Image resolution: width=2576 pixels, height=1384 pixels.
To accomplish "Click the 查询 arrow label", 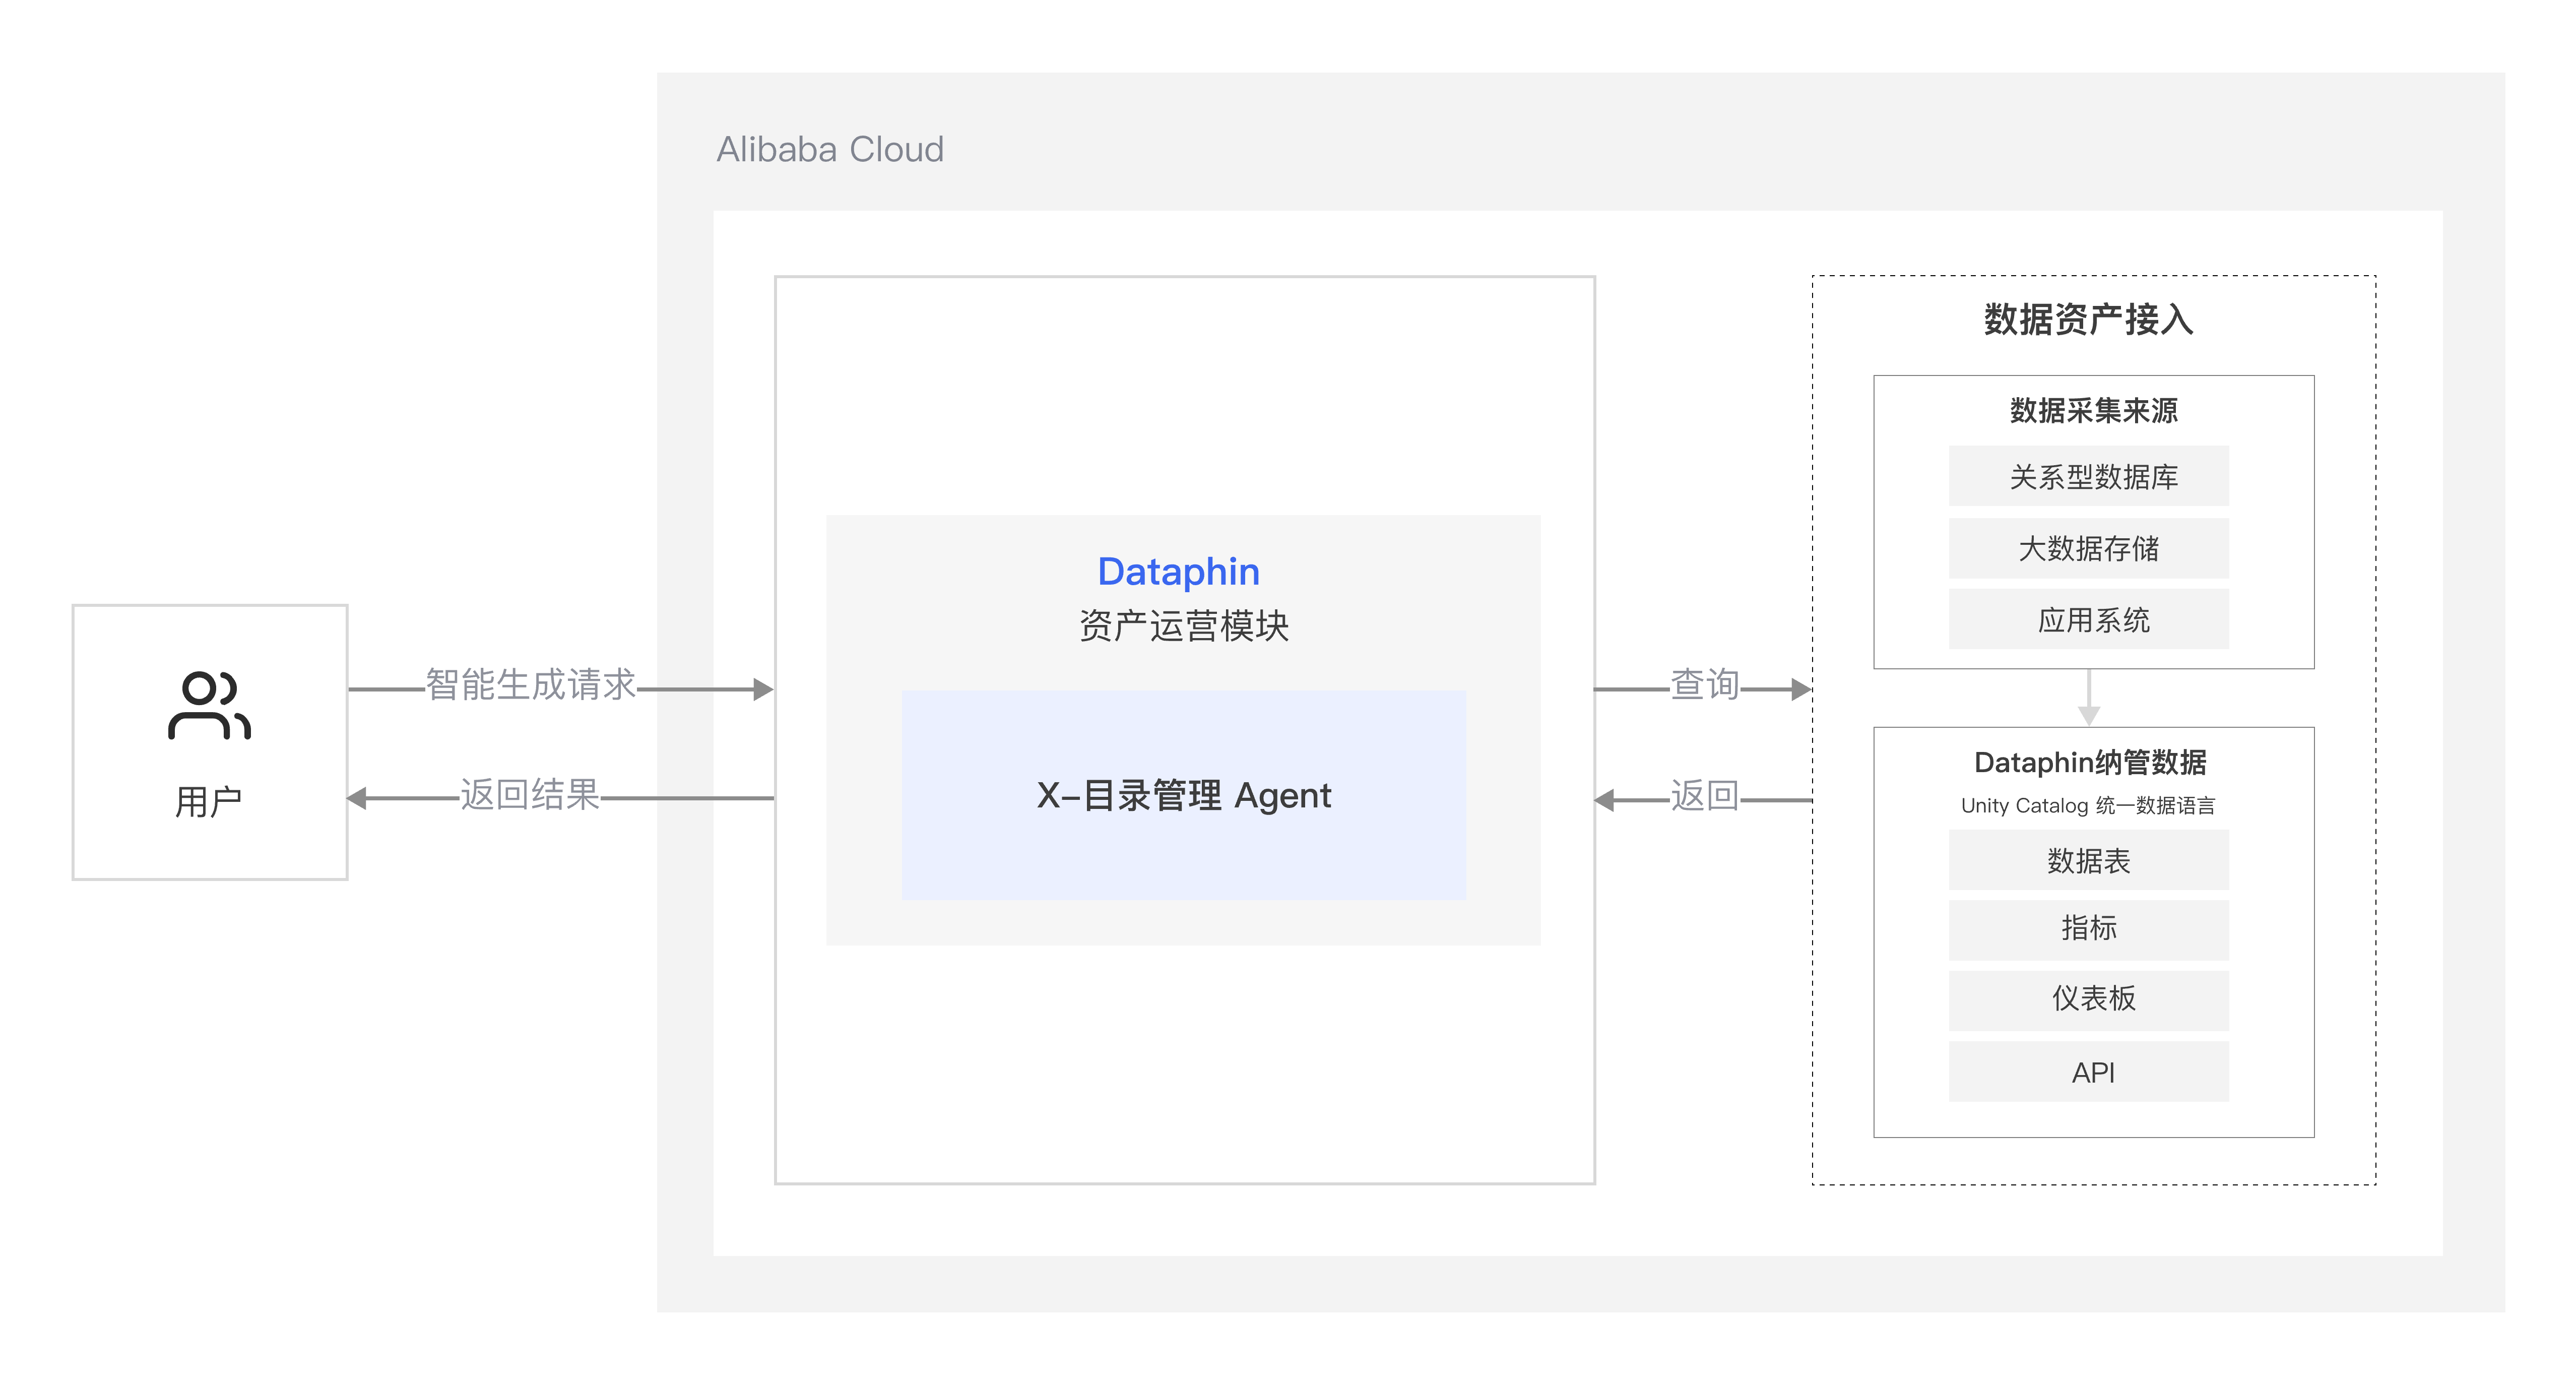I will point(1705,685).
